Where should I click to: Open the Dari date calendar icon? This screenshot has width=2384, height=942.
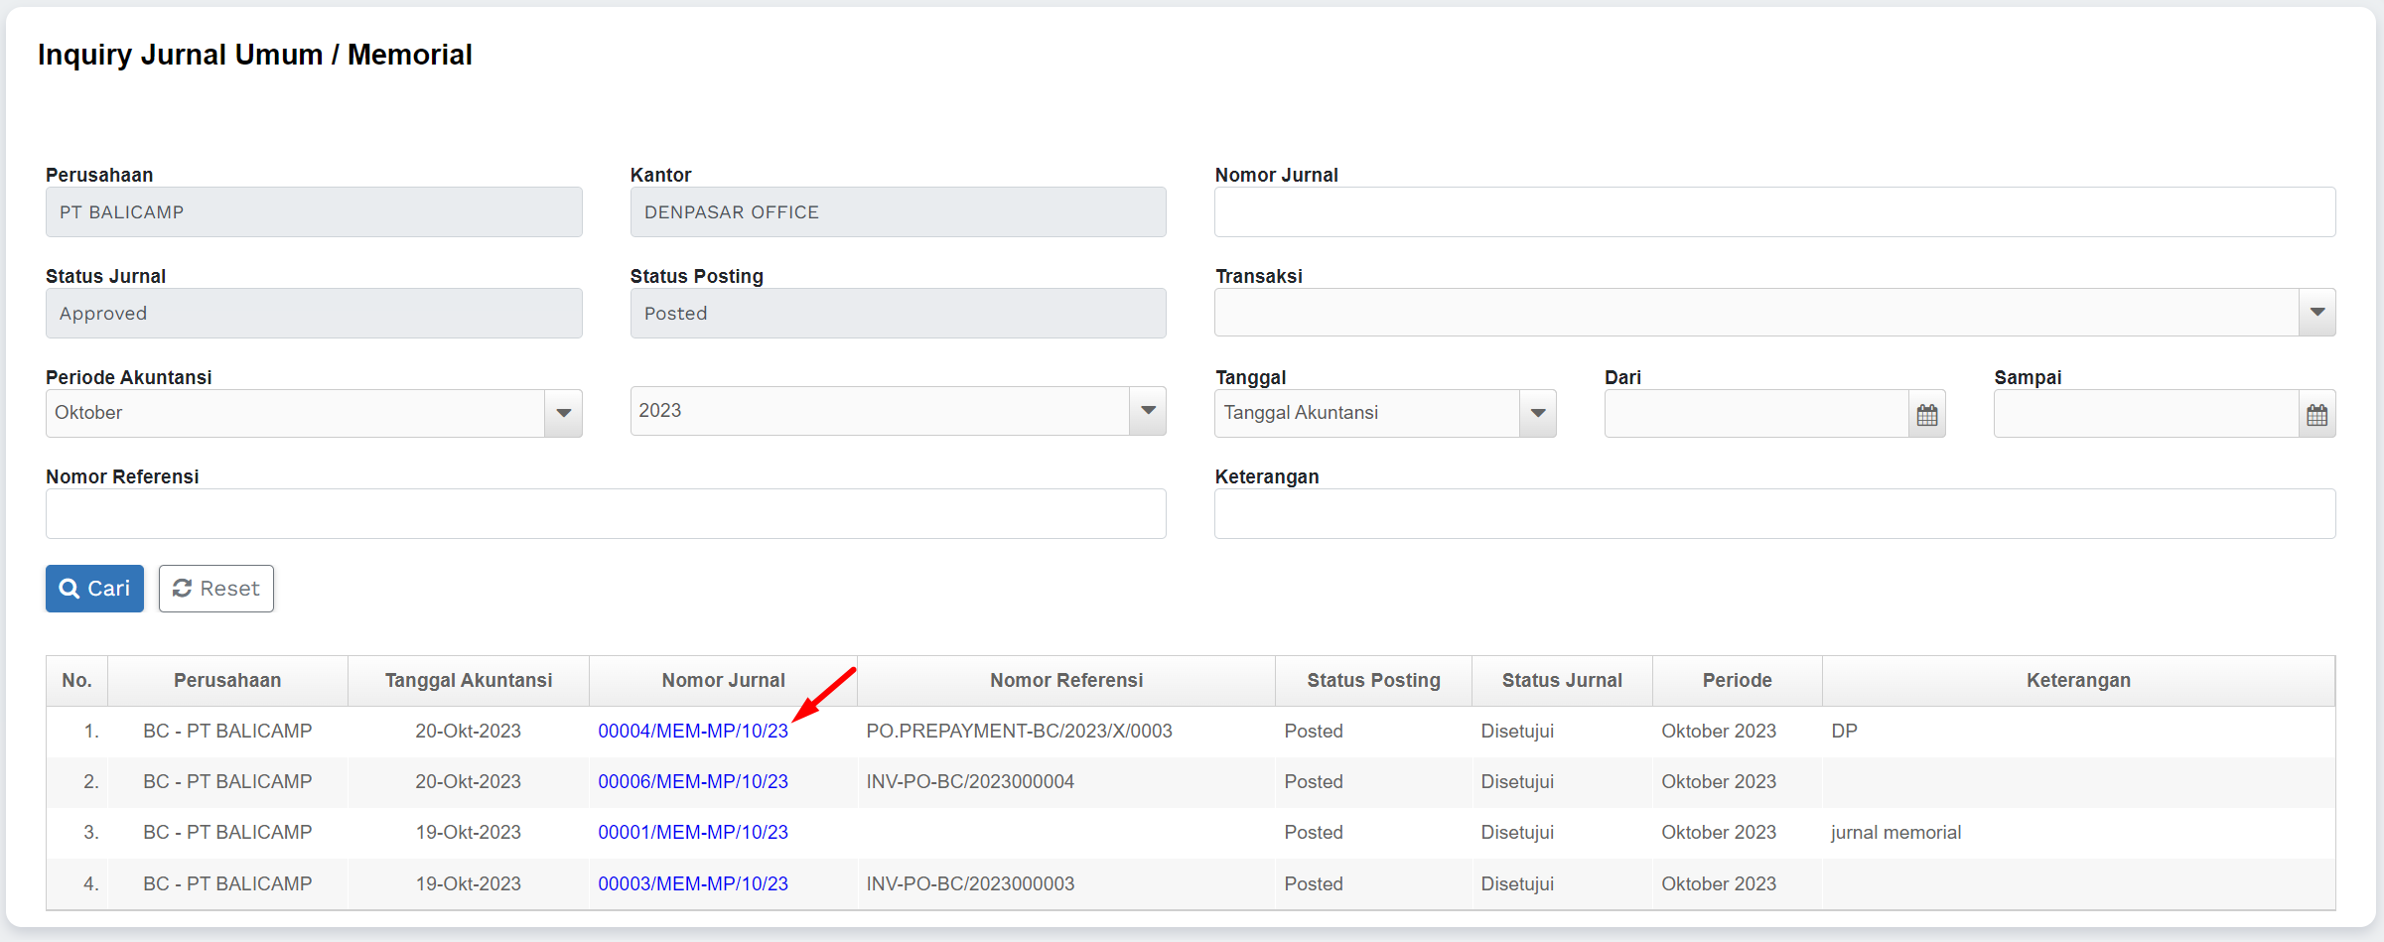[1926, 415]
